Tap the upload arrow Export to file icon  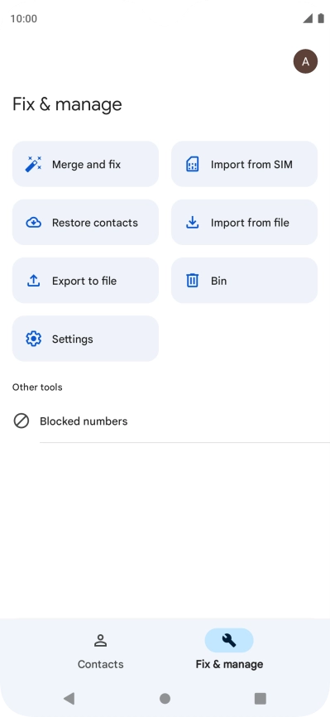click(x=33, y=281)
